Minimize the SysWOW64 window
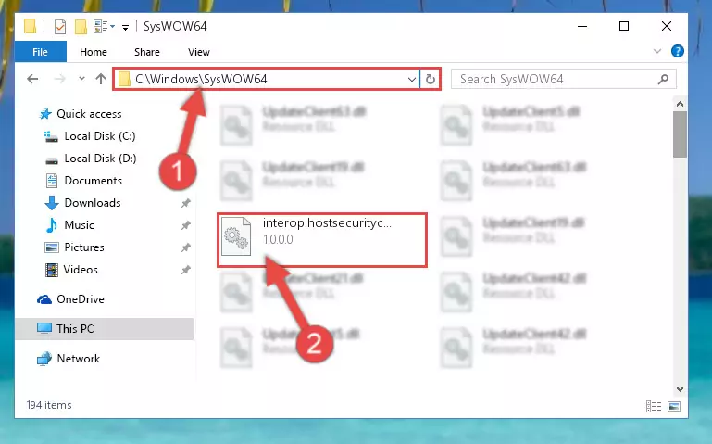 (582, 26)
